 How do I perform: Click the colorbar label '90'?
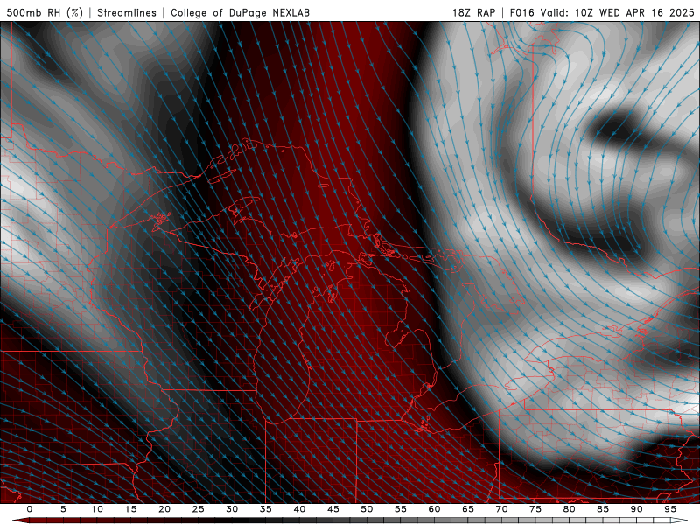tap(636, 509)
